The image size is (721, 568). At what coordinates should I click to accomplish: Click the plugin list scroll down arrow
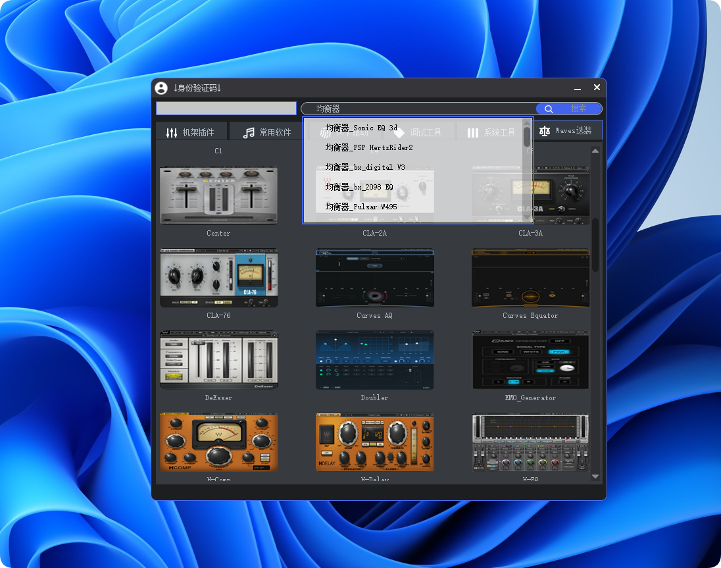[x=595, y=477]
